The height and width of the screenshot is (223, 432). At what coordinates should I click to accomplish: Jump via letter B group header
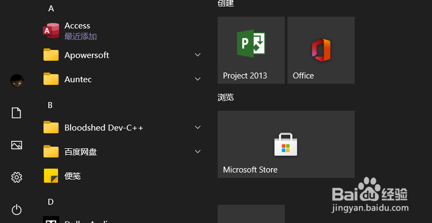(50, 105)
